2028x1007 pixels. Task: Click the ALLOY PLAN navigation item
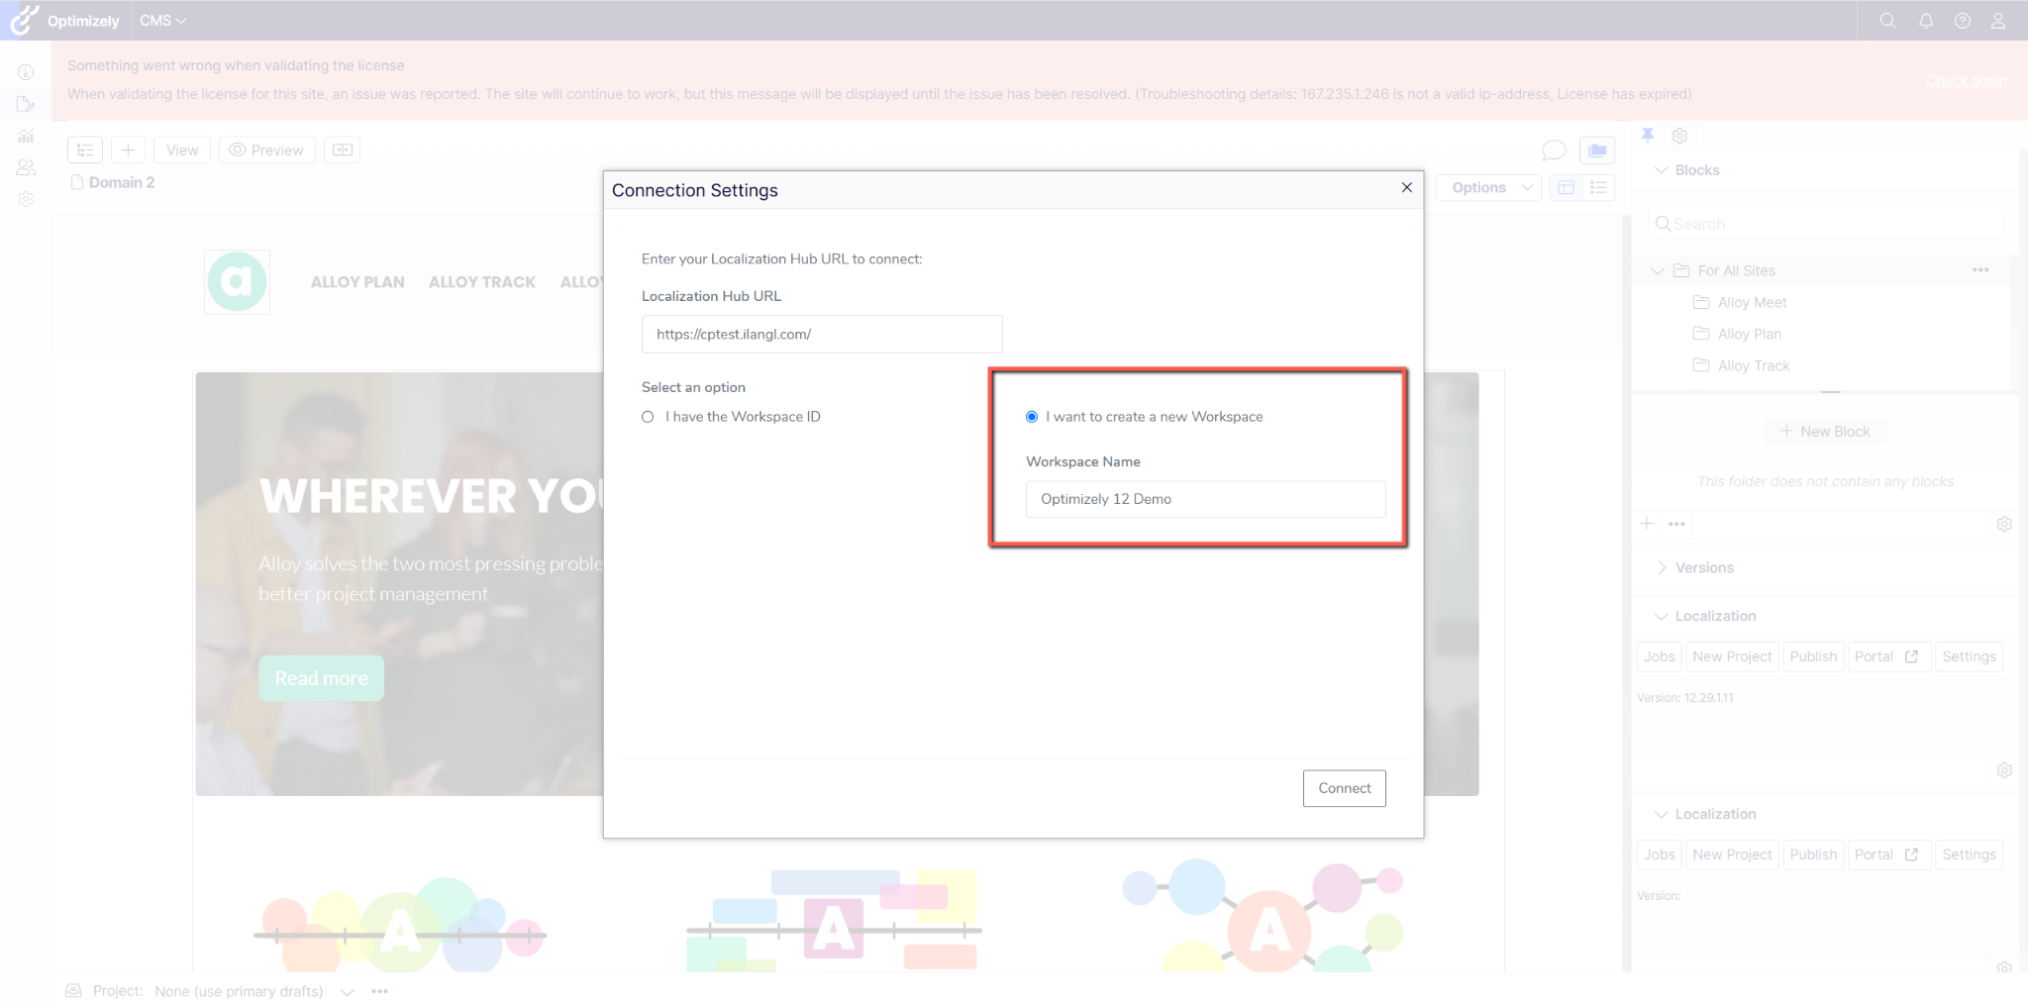point(357,282)
